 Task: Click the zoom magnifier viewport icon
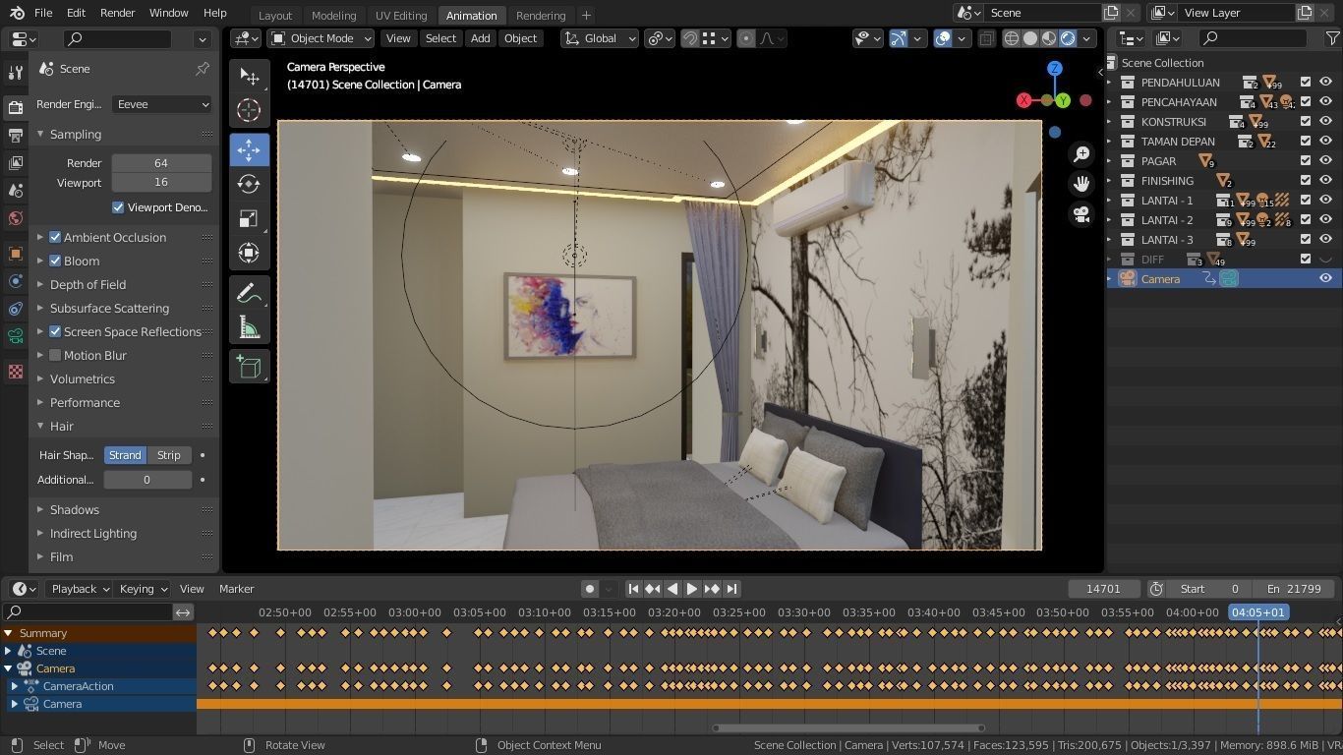(x=1081, y=154)
